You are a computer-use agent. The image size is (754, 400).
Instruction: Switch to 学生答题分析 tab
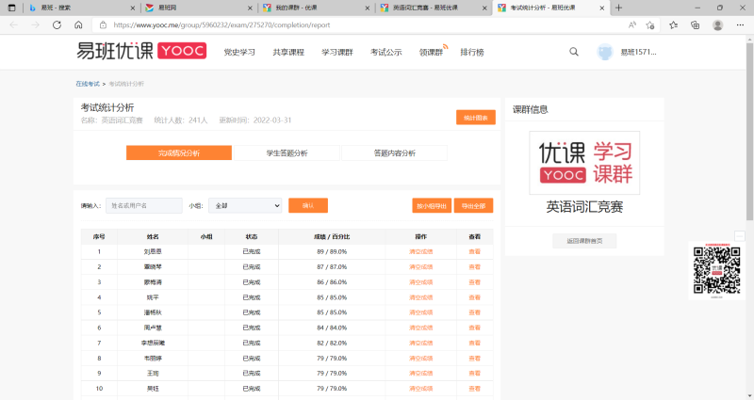pos(287,152)
